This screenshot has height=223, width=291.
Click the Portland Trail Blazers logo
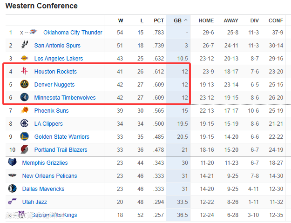(x=24, y=150)
